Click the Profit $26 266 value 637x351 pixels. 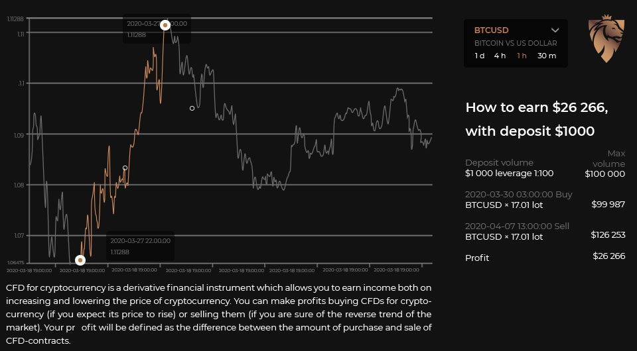(608, 256)
